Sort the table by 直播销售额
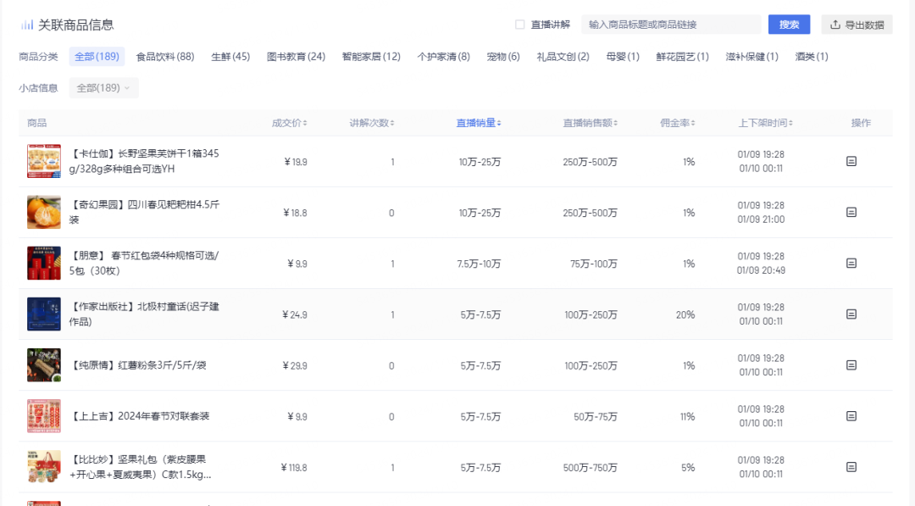 [590, 123]
